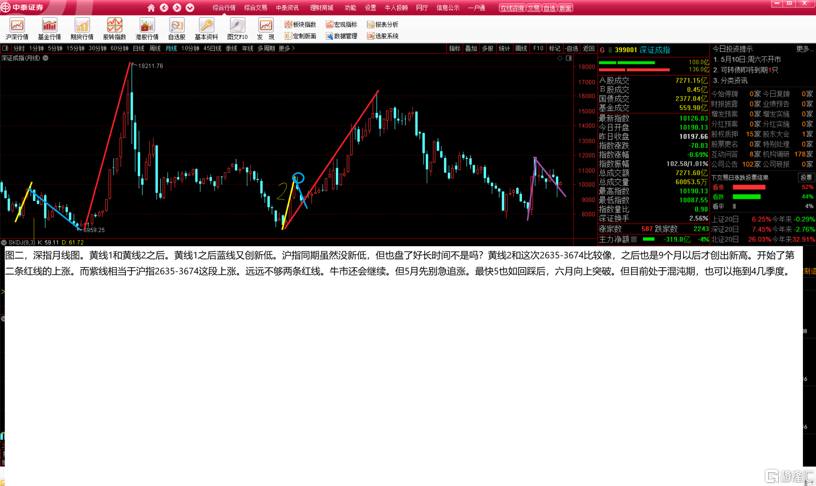Click 在线咨询 button
The image size is (816, 486).
tap(512, 8)
